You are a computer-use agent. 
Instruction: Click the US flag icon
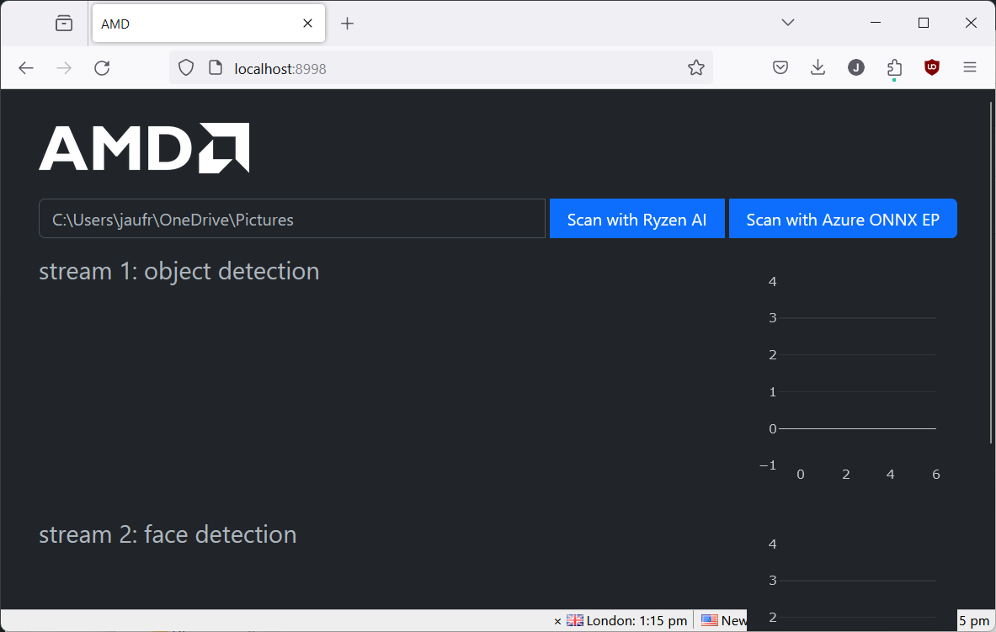pyautogui.click(x=710, y=620)
